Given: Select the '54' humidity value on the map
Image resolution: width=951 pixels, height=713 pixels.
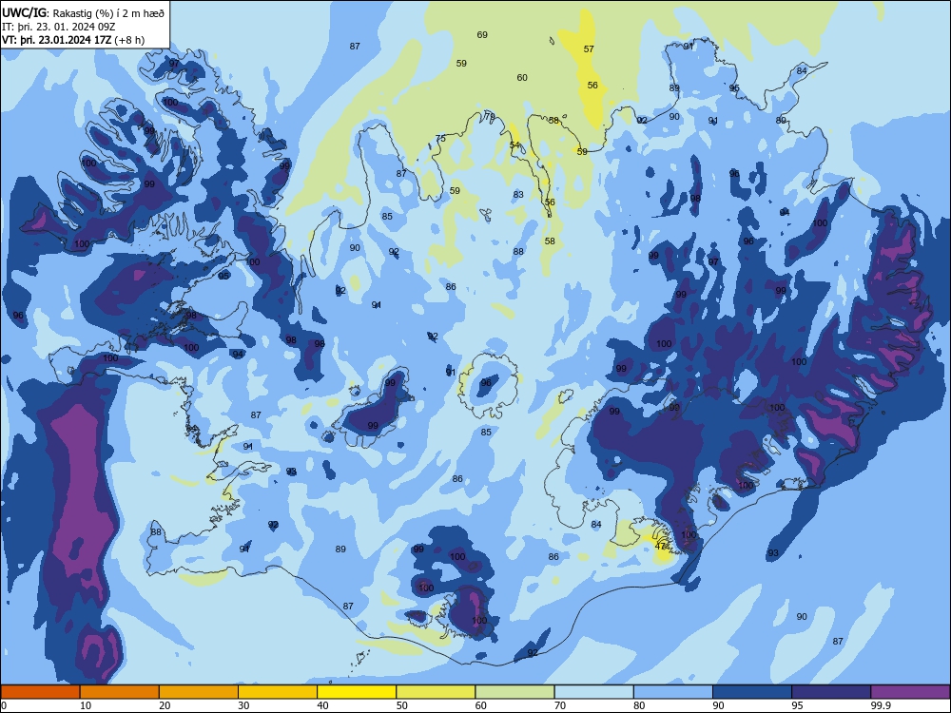Looking at the screenshot, I should tap(514, 145).
